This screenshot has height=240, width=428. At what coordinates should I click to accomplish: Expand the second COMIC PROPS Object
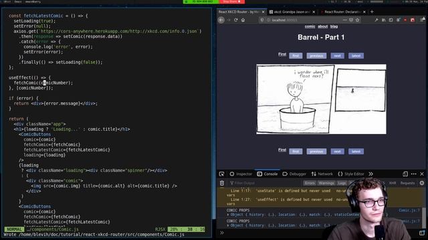point(228,225)
